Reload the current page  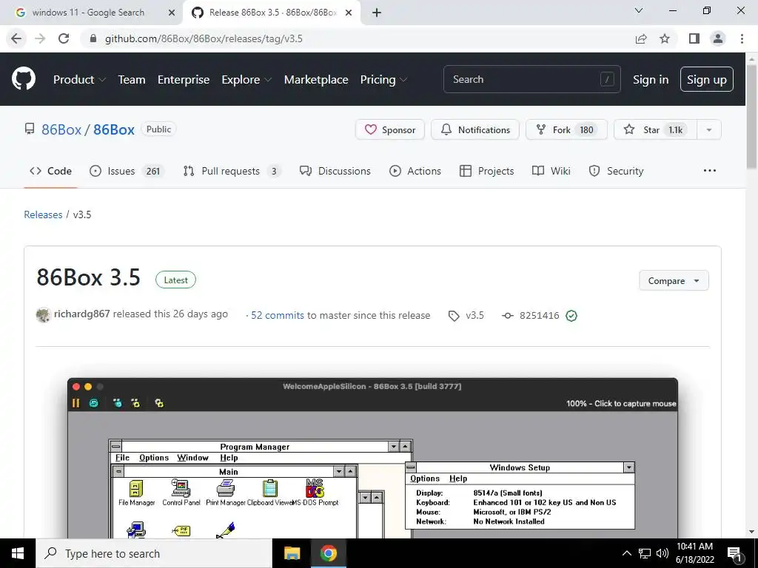pos(64,38)
